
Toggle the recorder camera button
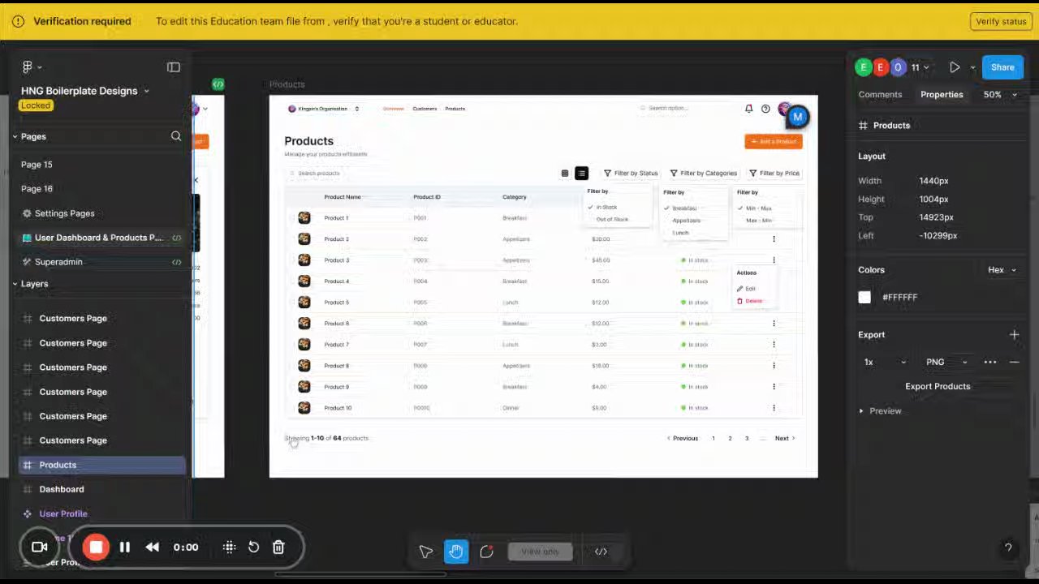click(x=39, y=547)
